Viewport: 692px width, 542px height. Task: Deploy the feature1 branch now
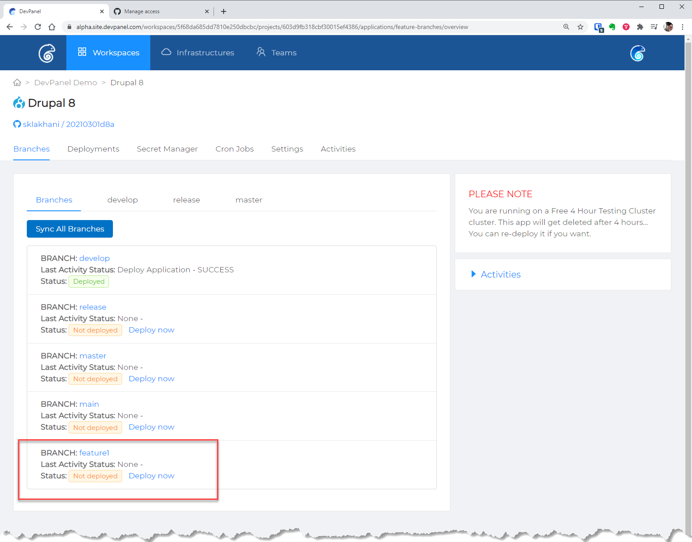point(151,476)
